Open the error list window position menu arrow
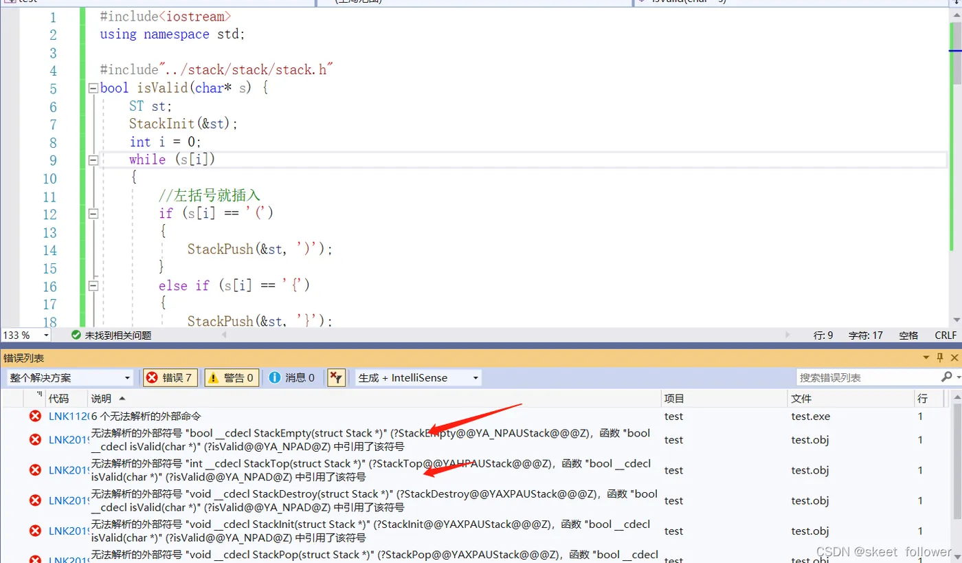The image size is (962, 563). pos(927,357)
